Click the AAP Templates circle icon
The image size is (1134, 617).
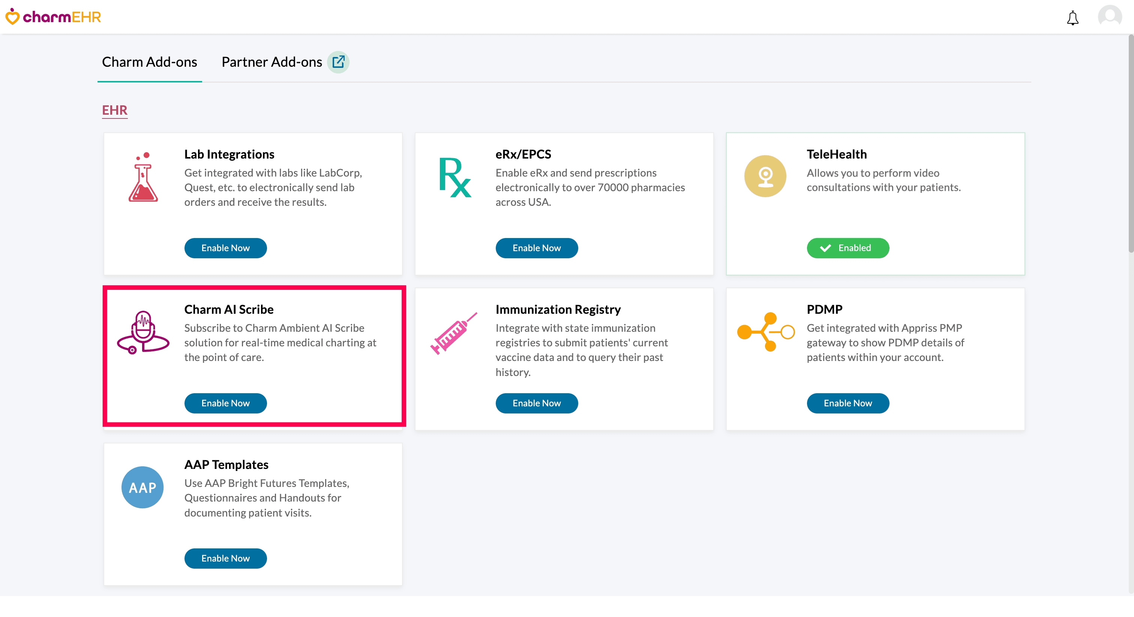click(142, 487)
